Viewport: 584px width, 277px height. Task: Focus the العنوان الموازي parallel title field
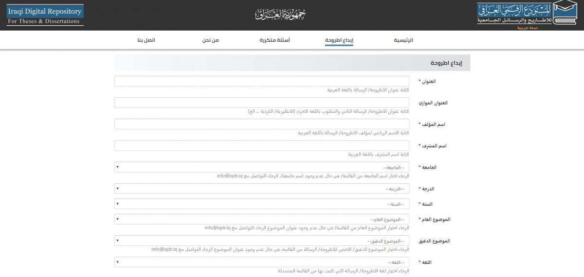point(262,103)
